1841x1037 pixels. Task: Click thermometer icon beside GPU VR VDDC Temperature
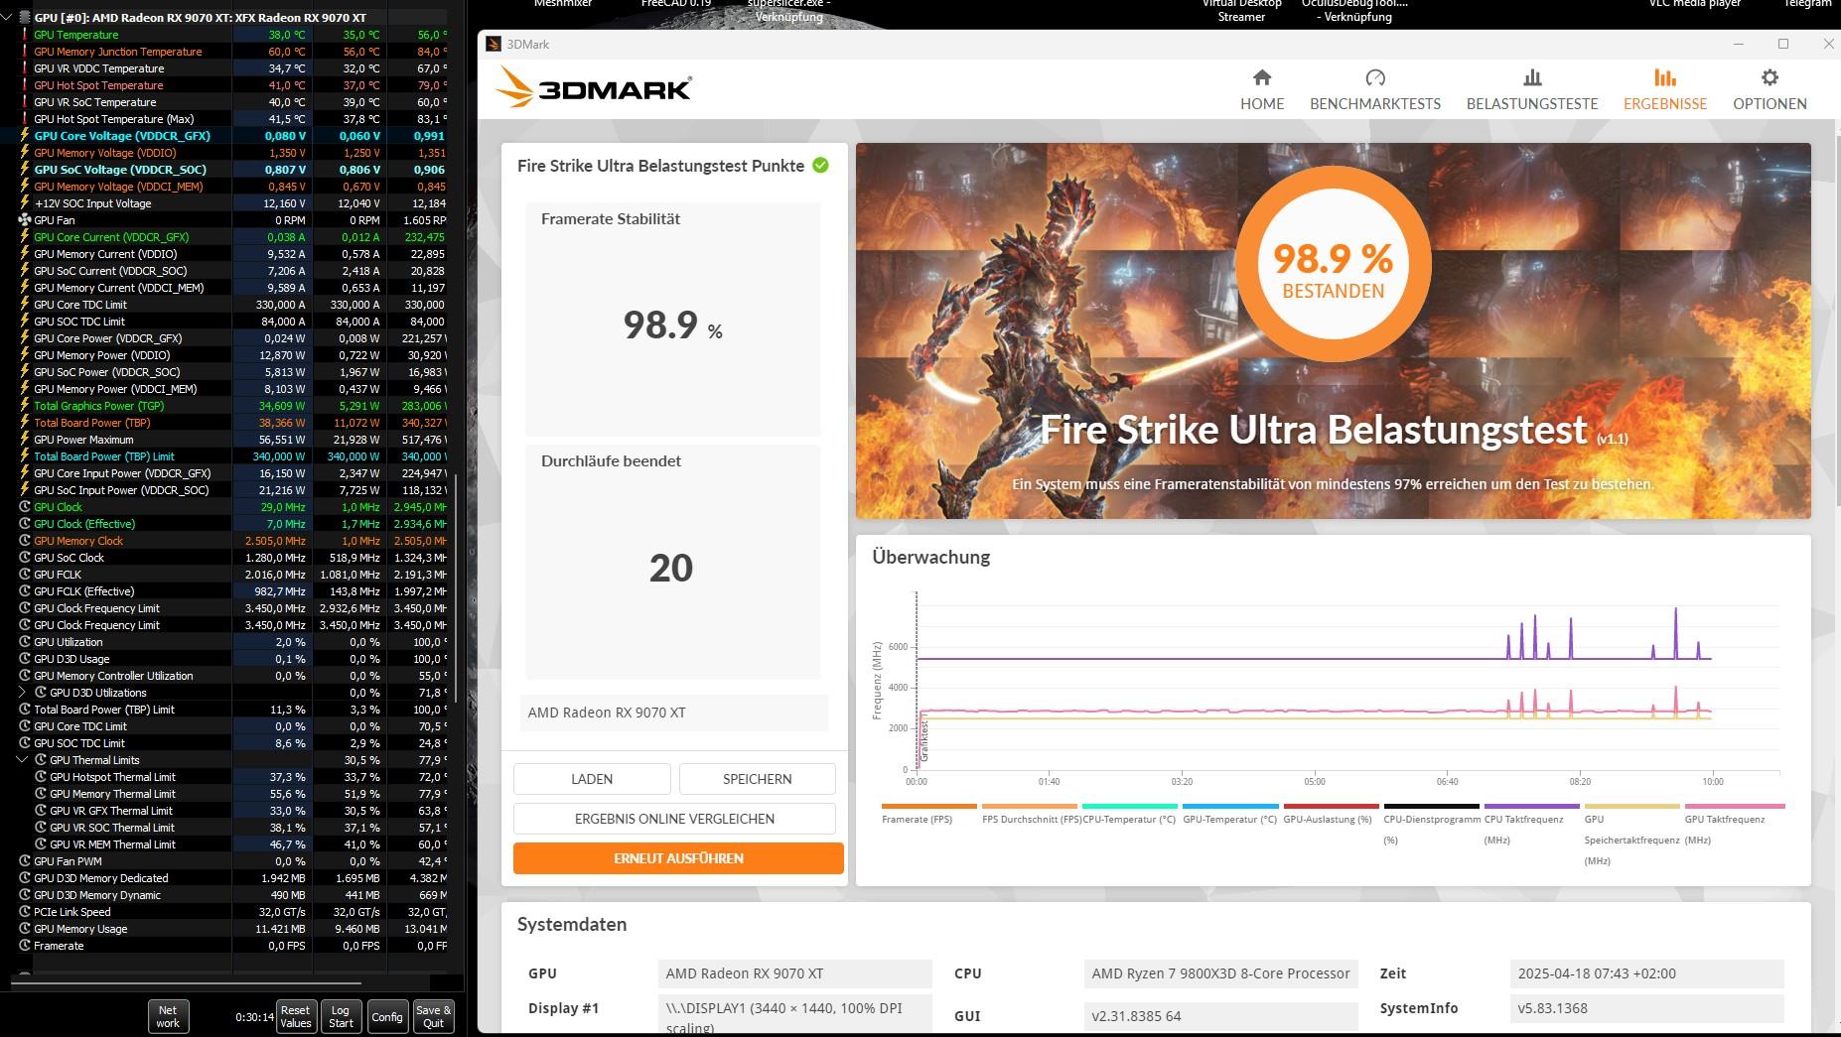click(25, 68)
